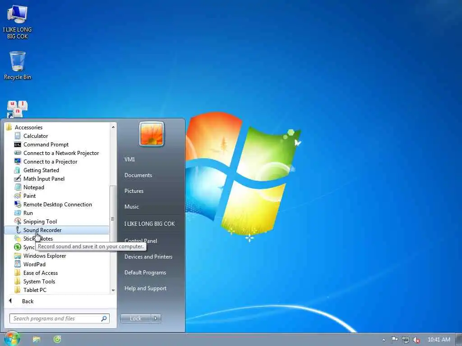Open Connect to a Projector icon

pos(18,162)
